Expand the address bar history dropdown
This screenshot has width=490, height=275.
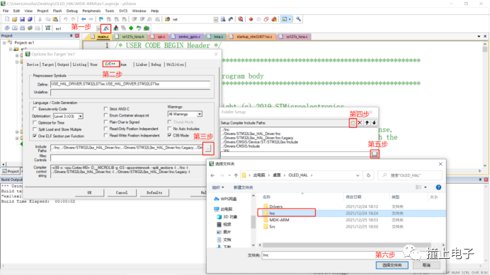[x=358, y=175]
